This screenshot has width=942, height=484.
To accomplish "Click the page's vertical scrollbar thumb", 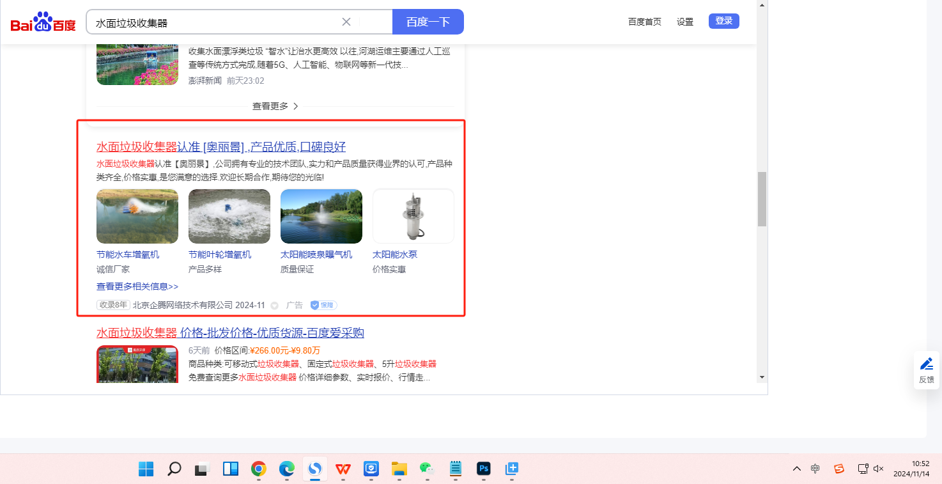I will pyautogui.click(x=762, y=198).
